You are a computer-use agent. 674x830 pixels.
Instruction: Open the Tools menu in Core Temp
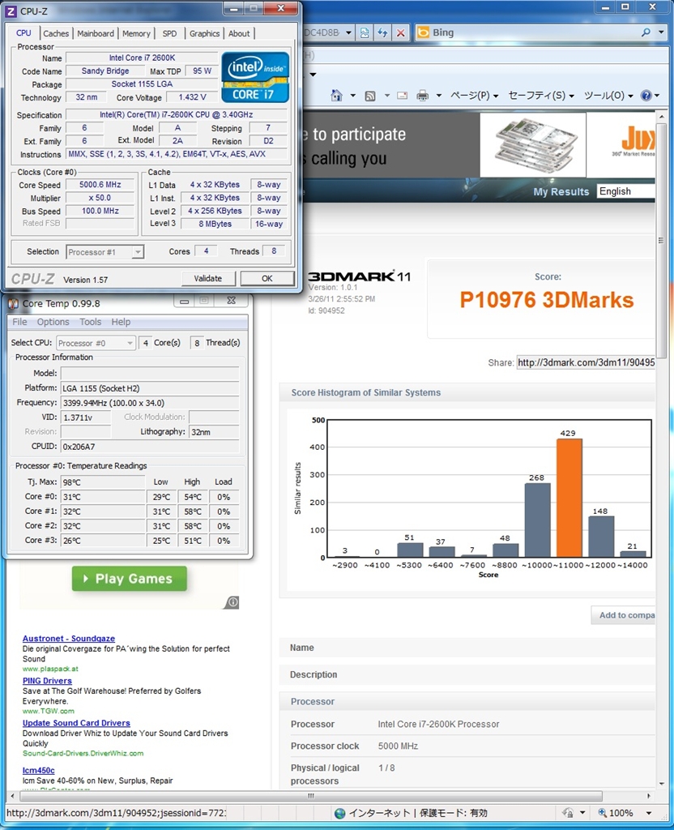91,322
